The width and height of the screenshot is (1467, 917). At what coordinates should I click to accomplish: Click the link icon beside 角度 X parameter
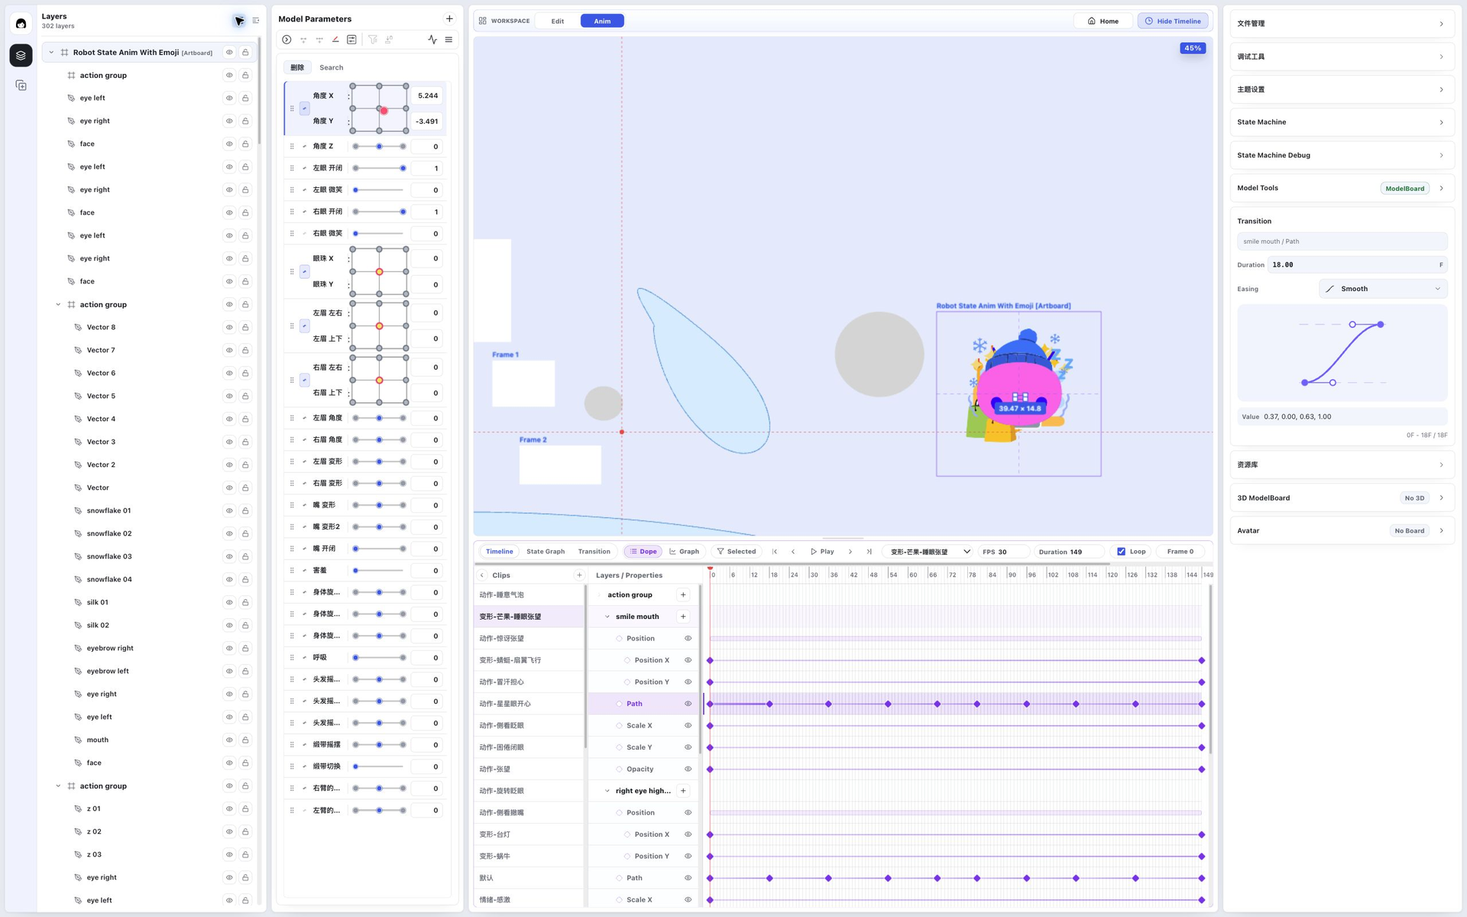[304, 109]
